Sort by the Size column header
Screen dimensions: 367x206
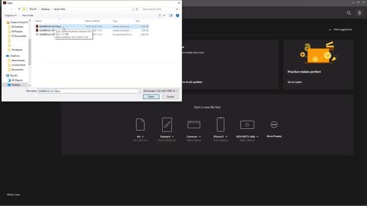pyautogui.click(x=138, y=21)
